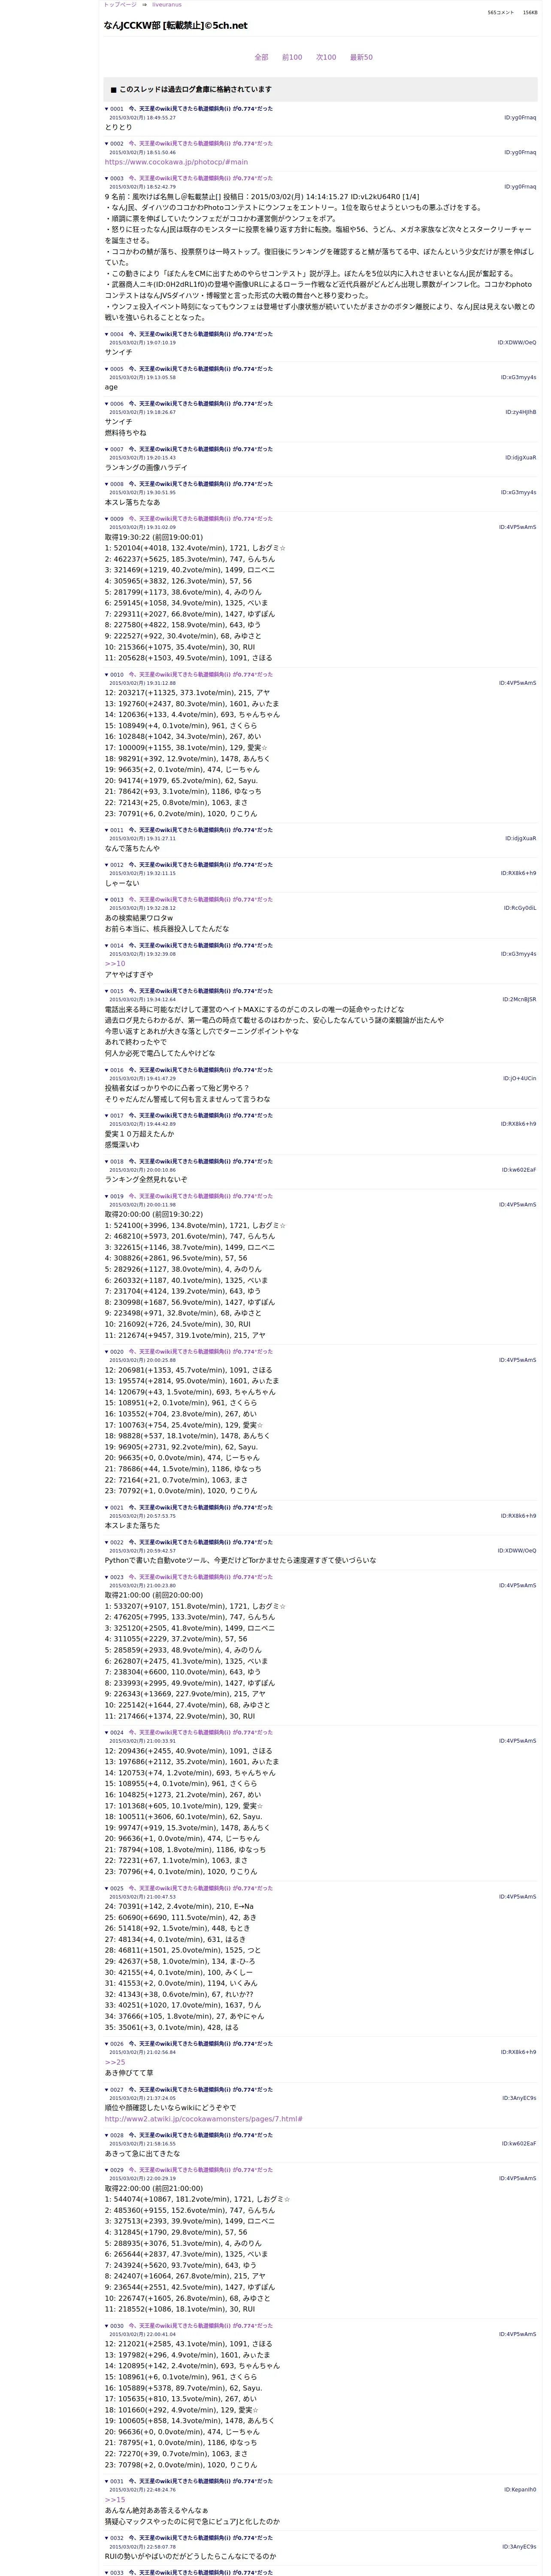Select ID:XDWW/OeQ on post 0004
The height and width of the screenshot is (2576, 551).
[517, 343]
